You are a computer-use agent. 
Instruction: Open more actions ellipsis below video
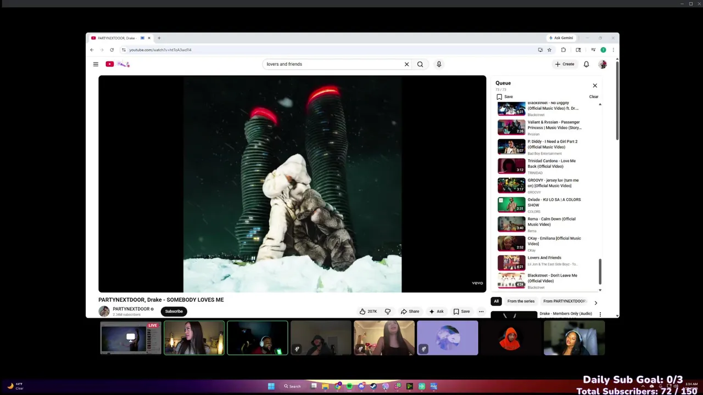[481, 312]
